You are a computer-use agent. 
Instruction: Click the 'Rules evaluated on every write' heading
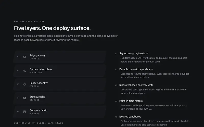(x=136, y=85)
